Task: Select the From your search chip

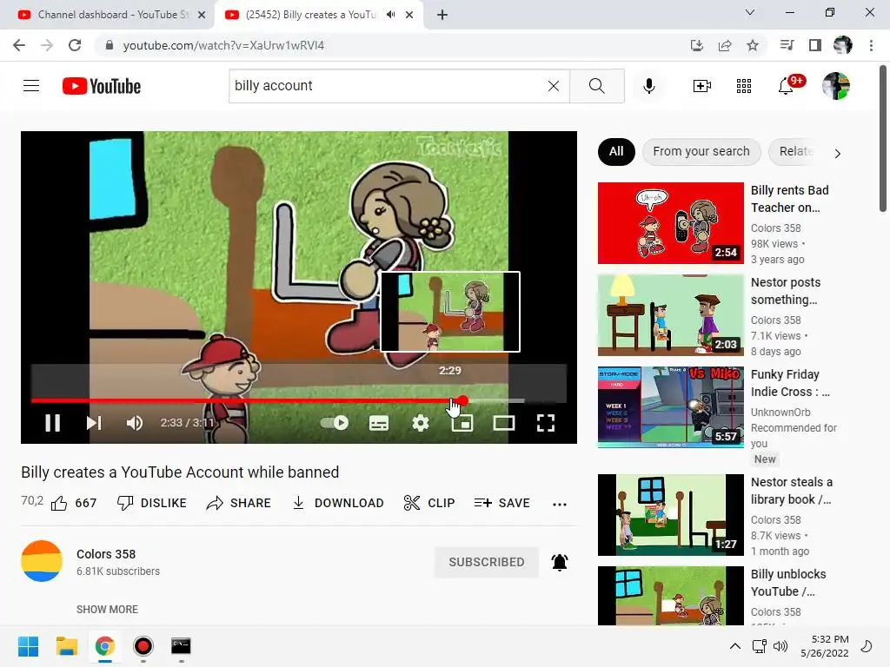Action: point(701,151)
